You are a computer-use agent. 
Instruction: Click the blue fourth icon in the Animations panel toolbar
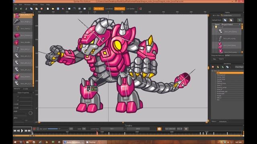tap(227, 67)
